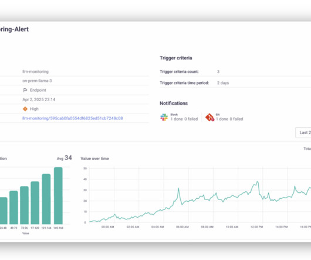This screenshot has width=311, height=260.
Task: Click the Notifications heading
Action: [x=174, y=103]
